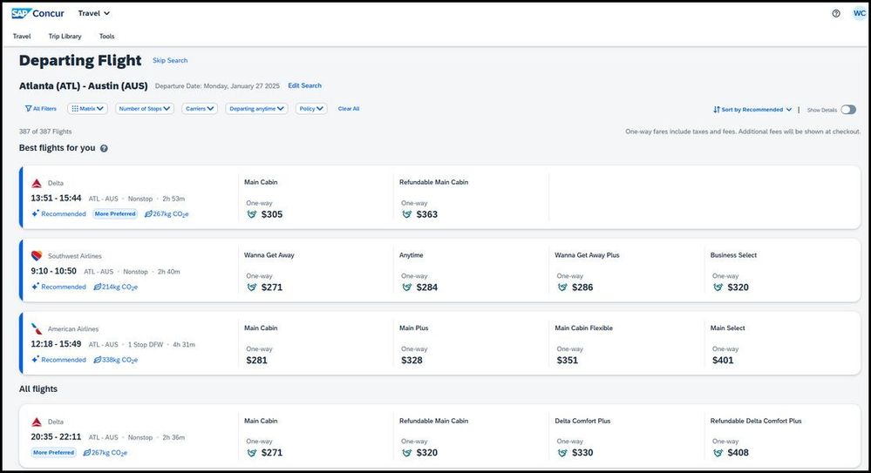Click the Delta logo on 13:51 flight
871x473 pixels.
pyautogui.click(x=37, y=183)
